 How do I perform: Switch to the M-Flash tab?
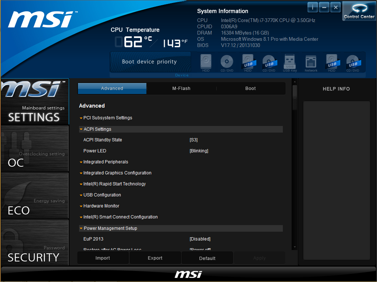coord(181,88)
